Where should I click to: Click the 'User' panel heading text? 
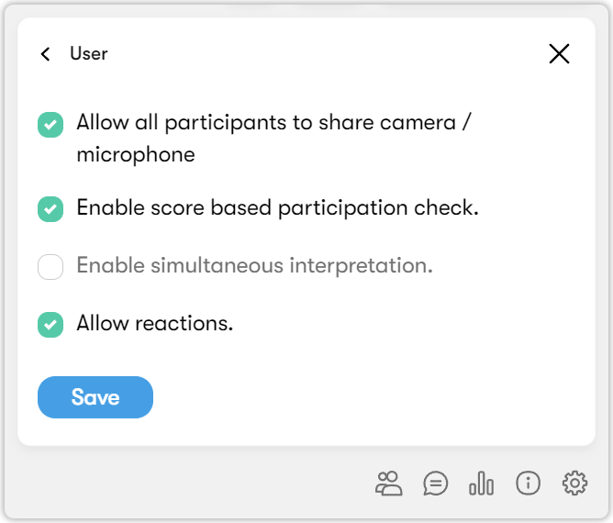coord(89,54)
